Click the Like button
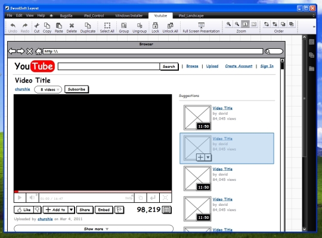The width and height of the screenshot is (322, 238). (24, 209)
